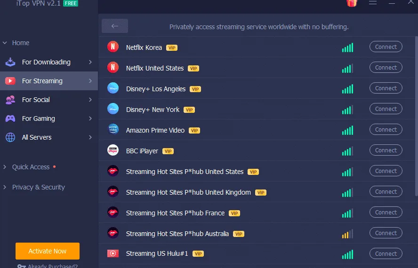Connect to Disney+ New York server

[x=386, y=109]
